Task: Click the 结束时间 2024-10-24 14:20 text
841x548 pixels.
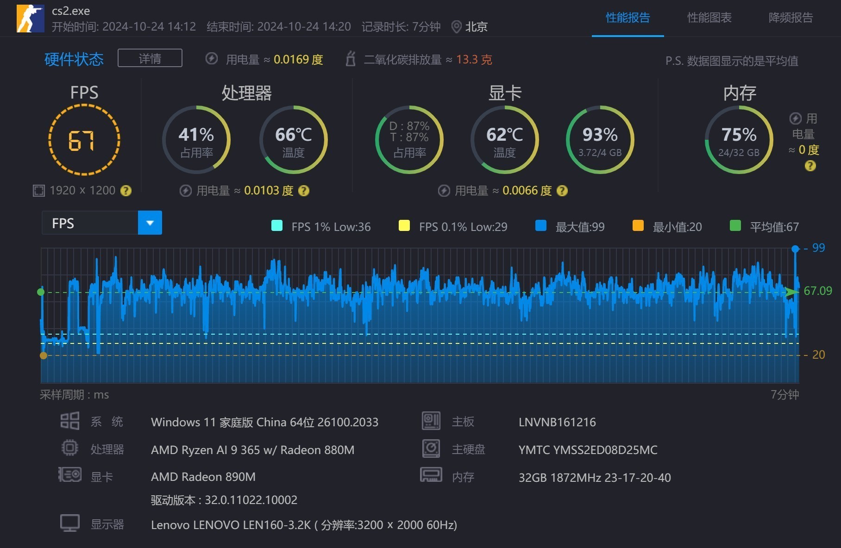Action: click(279, 27)
